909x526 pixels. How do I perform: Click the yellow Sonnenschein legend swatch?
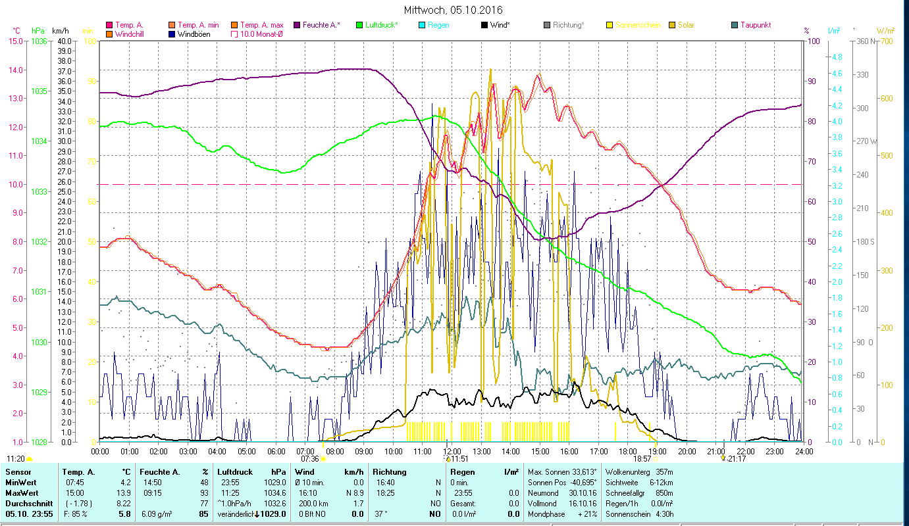(x=610, y=25)
